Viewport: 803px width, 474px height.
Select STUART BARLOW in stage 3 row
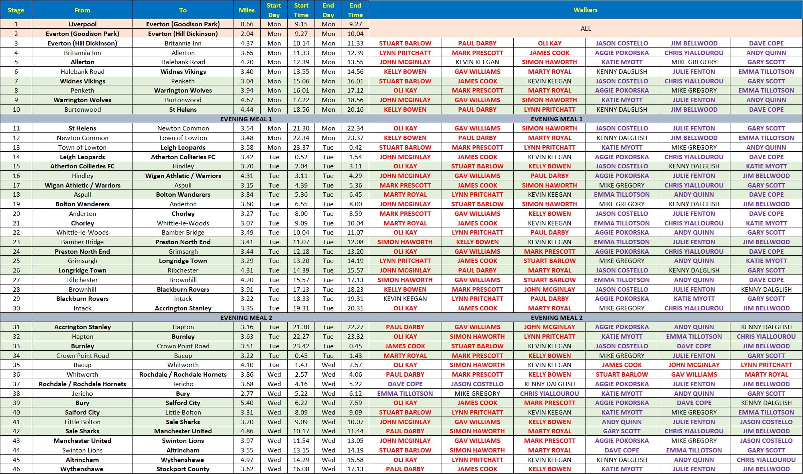[405, 43]
